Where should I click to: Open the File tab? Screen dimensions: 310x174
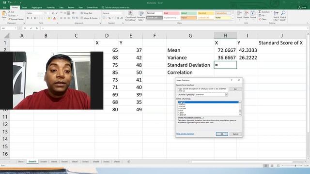[x=5, y=8]
